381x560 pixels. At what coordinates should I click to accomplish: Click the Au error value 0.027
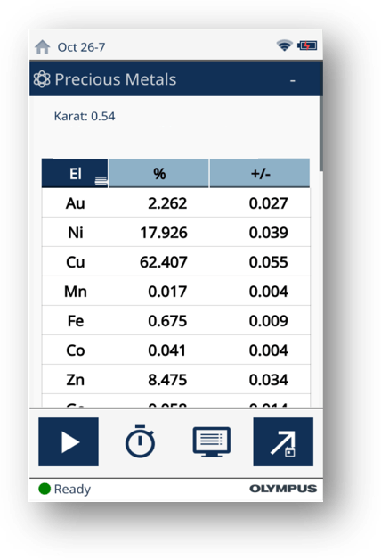tap(268, 203)
